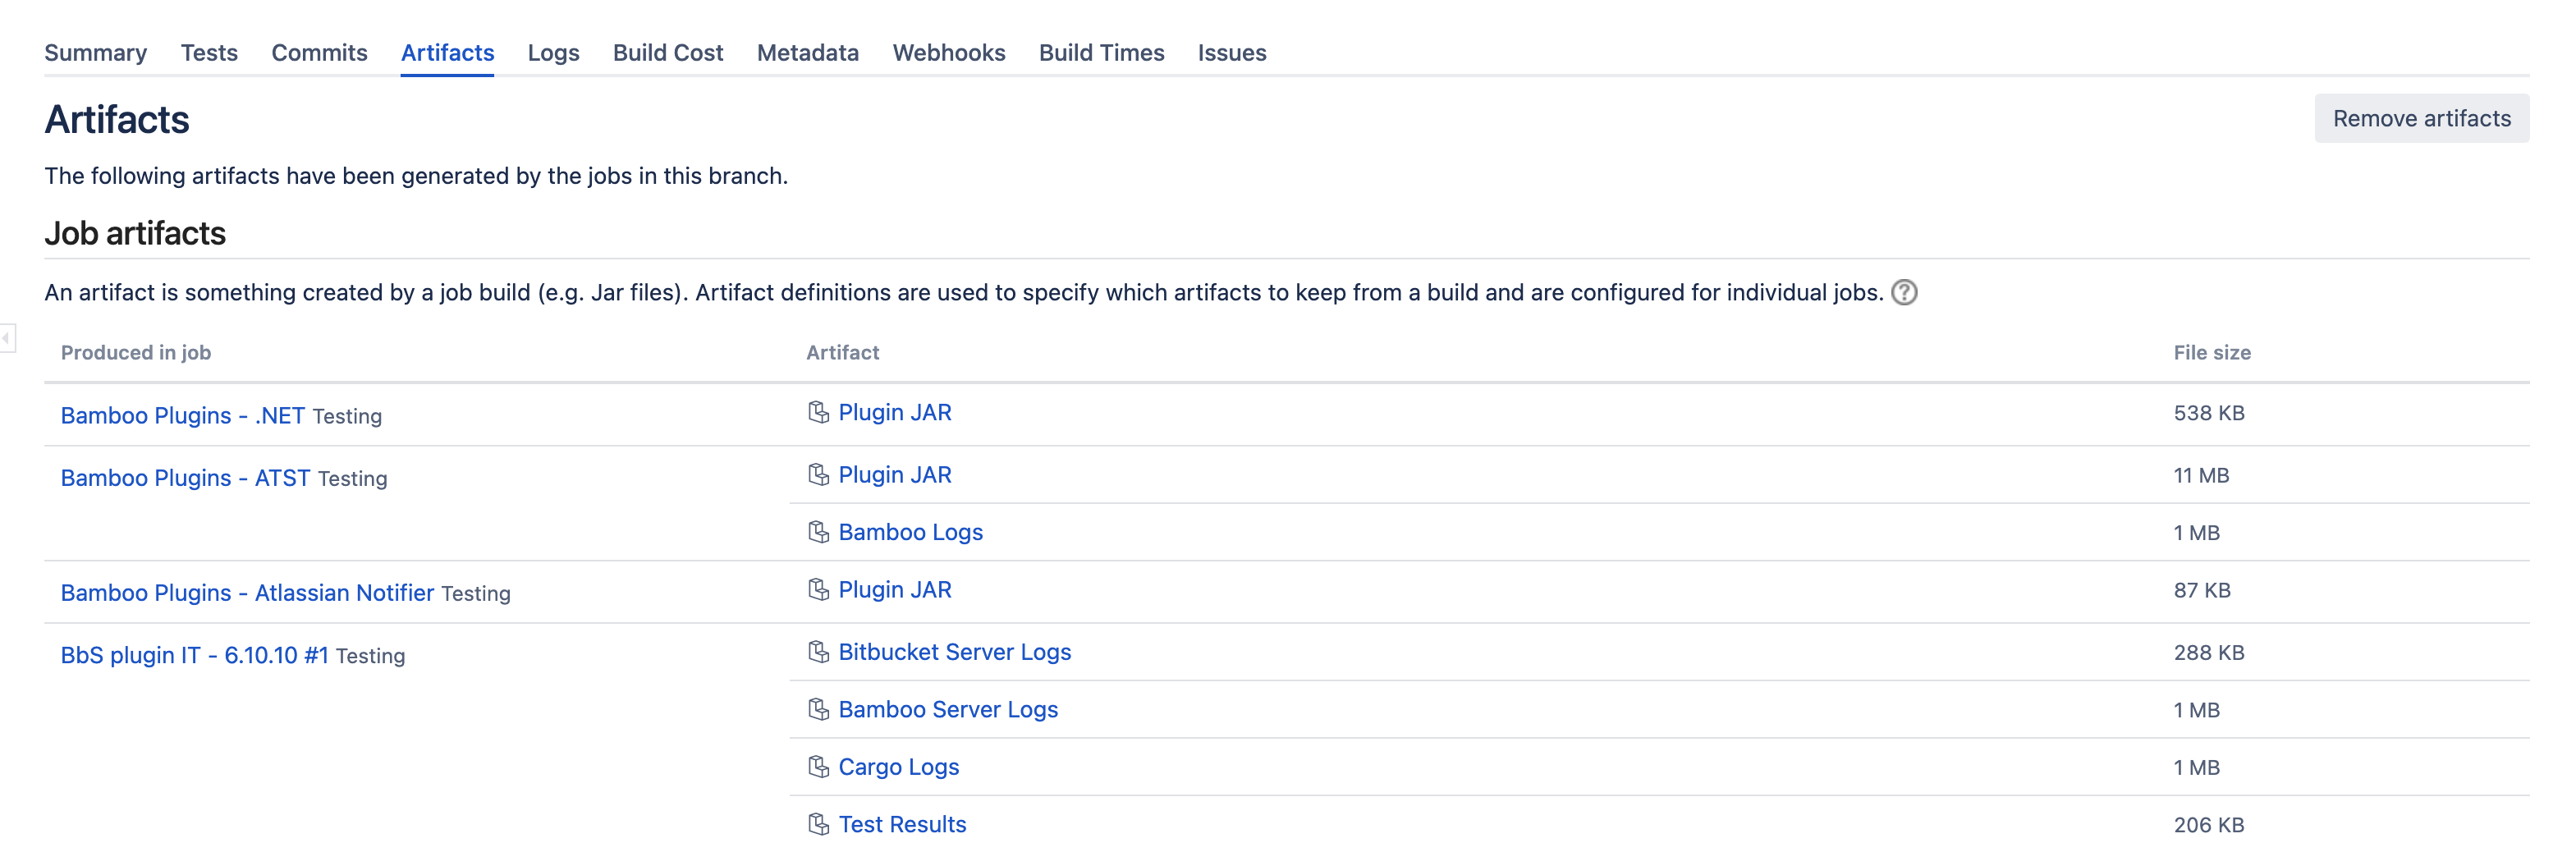Screen dimensions: 2576x852
Task: Click the 87 KB file size value
Action: click(x=2201, y=590)
